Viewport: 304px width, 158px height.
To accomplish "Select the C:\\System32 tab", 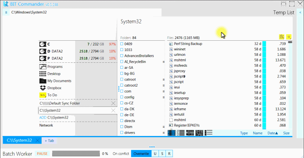I will point(19,140).
